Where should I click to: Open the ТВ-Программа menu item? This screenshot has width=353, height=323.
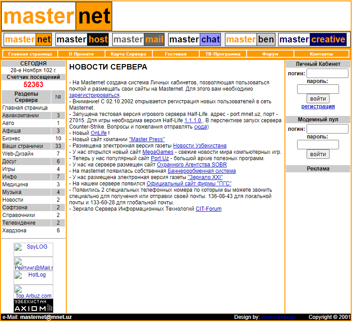click(223, 54)
